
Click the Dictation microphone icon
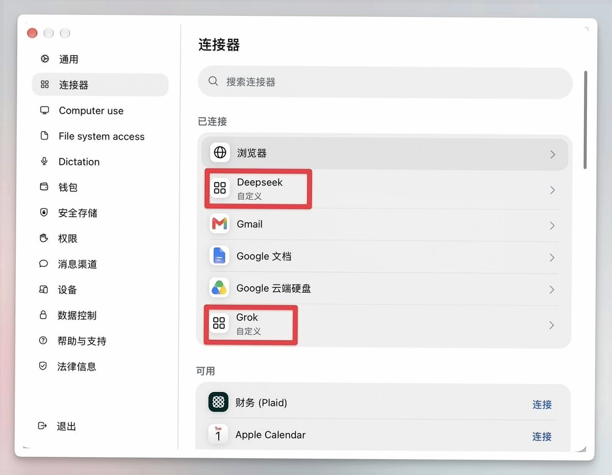tap(44, 162)
